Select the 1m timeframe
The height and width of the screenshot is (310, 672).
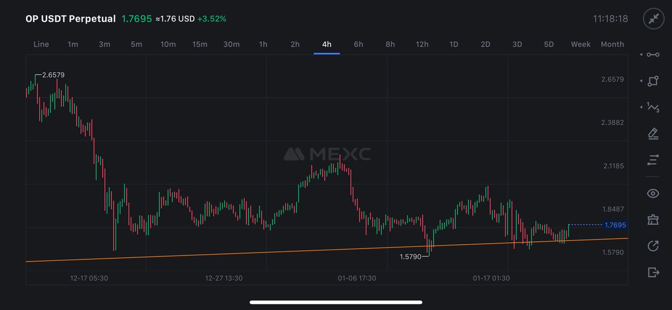coord(73,44)
